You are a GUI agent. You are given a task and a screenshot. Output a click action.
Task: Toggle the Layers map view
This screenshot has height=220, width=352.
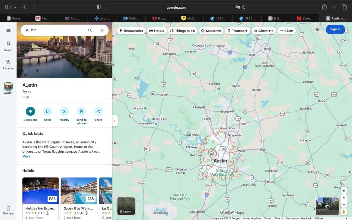tap(126, 206)
